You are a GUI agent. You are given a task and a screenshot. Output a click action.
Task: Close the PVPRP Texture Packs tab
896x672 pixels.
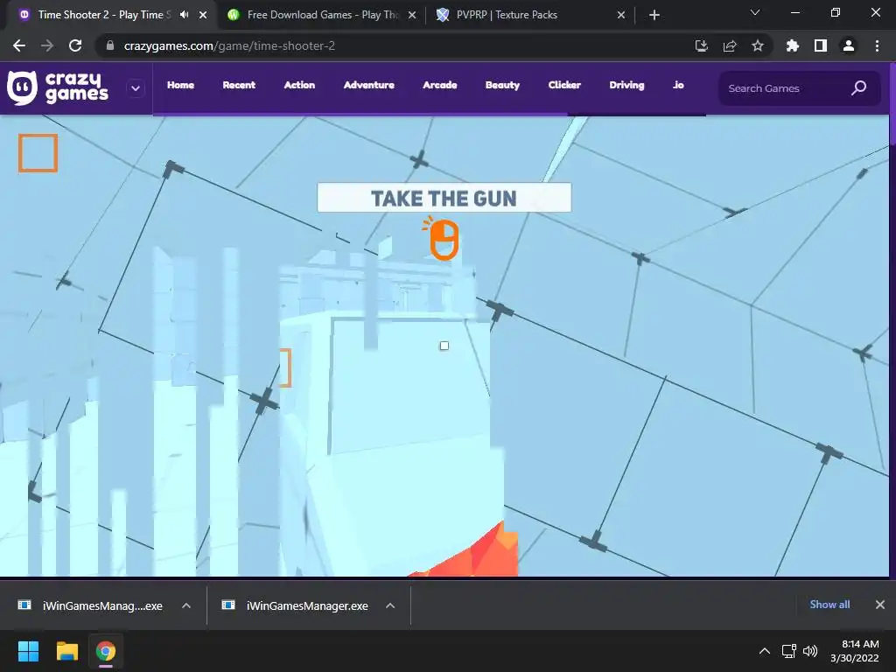pyautogui.click(x=621, y=15)
